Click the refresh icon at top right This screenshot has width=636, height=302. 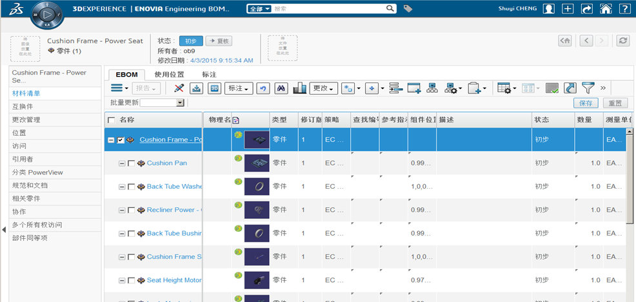click(622, 41)
